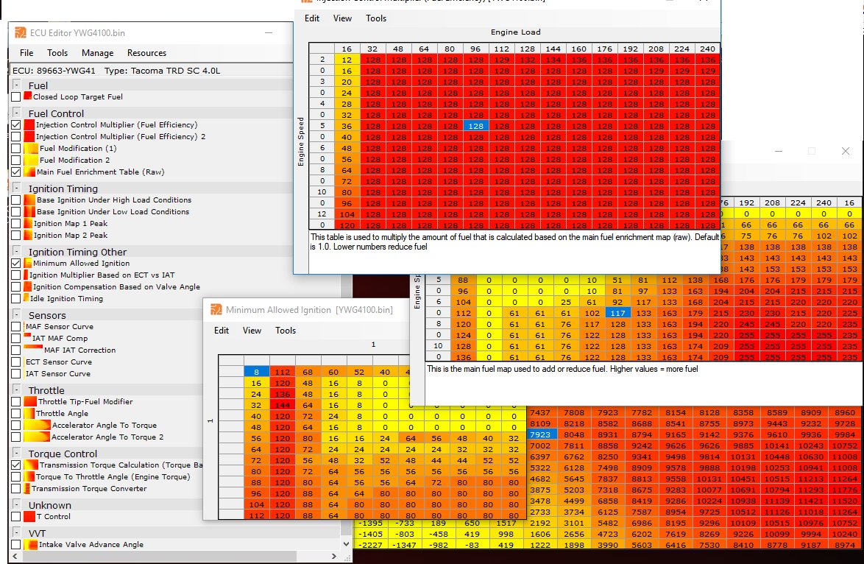Click Ignition Map 2 Peak icon
Screen dimensions: 864x564
tap(28, 235)
